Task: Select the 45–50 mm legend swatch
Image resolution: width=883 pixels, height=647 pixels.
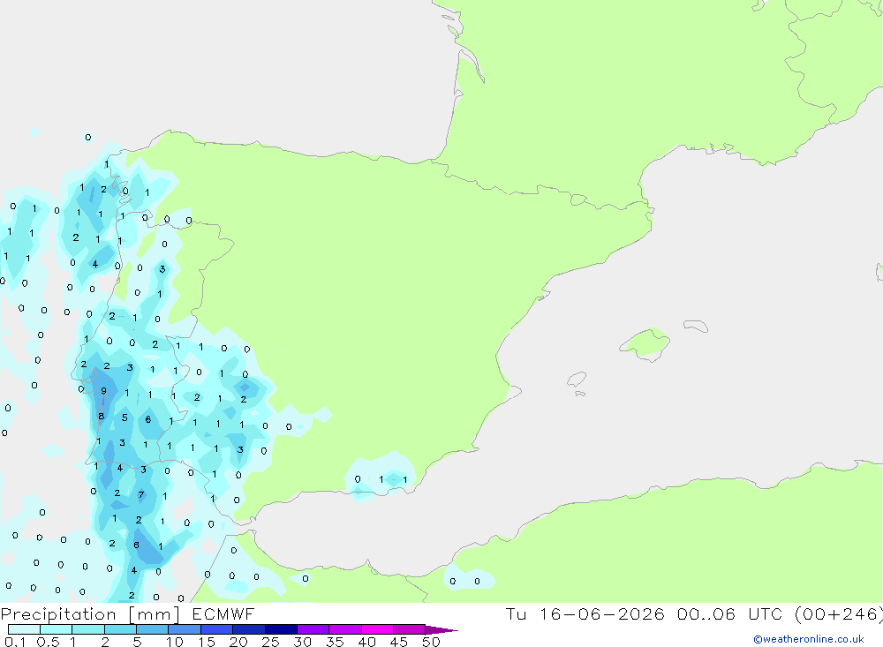Action: 410,629
